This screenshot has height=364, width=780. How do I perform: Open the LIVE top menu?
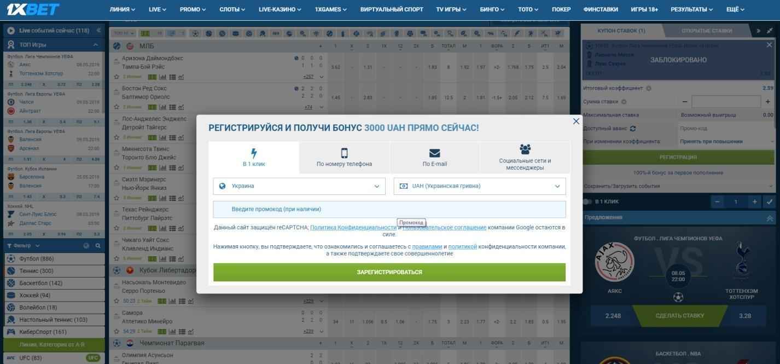tap(158, 9)
